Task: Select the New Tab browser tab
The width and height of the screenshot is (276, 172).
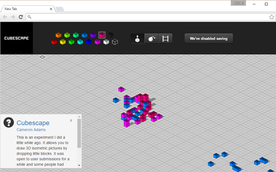Action: [28, 9]
